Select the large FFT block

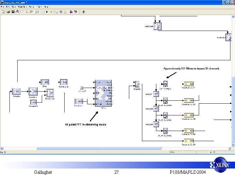coord(103,93)
